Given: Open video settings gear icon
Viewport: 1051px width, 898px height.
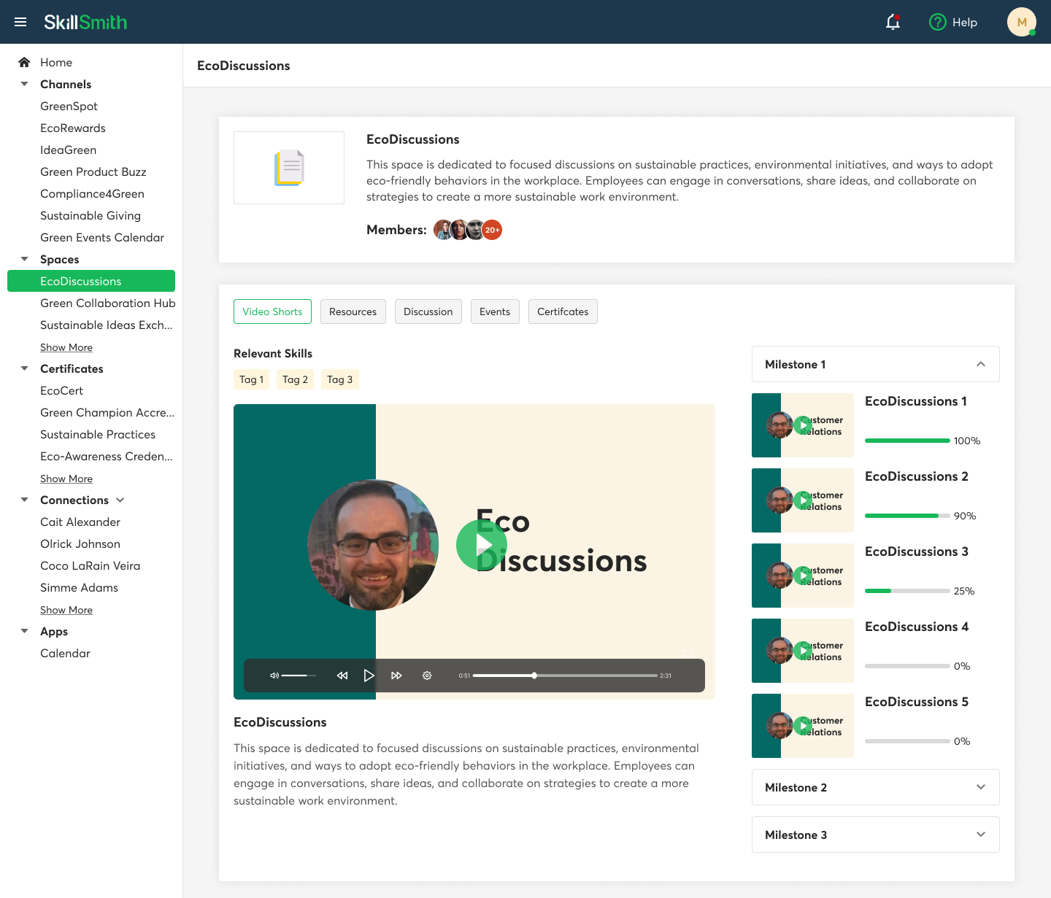Looking at the screenshot, I should click(427, 676).
